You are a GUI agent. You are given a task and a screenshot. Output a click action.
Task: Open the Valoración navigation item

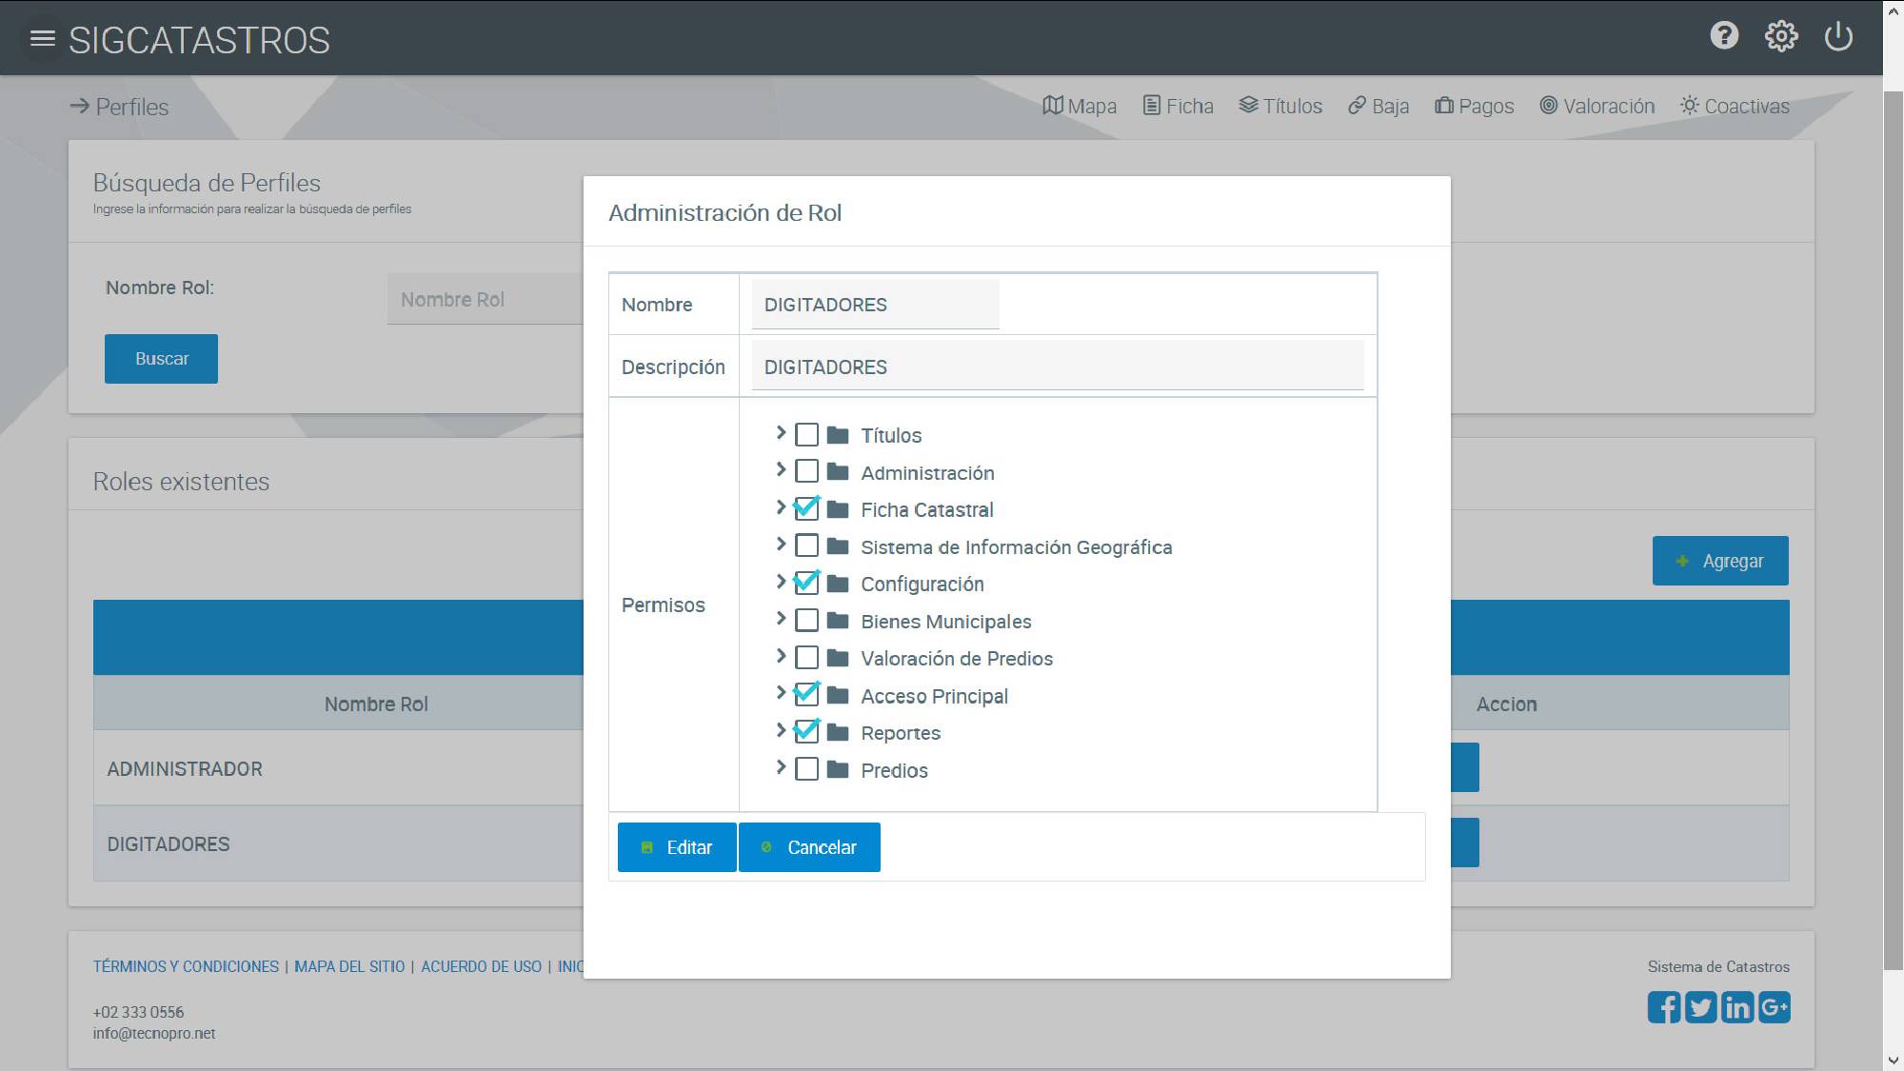coord(1597,106)
